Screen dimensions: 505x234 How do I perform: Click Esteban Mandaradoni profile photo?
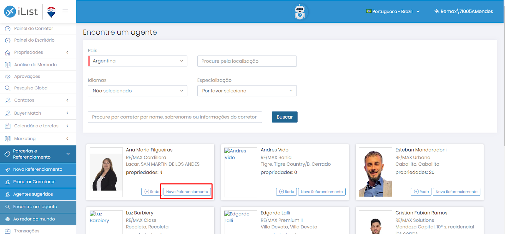[x=375, y=172]
